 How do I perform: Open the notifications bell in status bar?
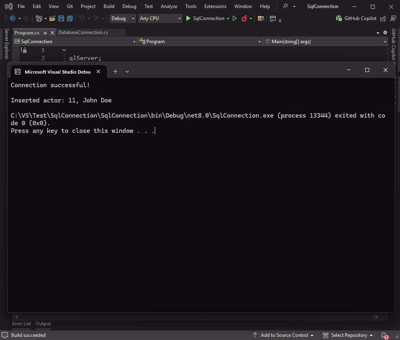tap(383, 335)
